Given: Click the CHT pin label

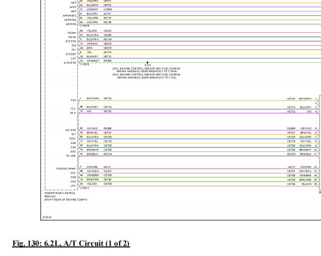Looking at the screenshot, I should 73,58.
